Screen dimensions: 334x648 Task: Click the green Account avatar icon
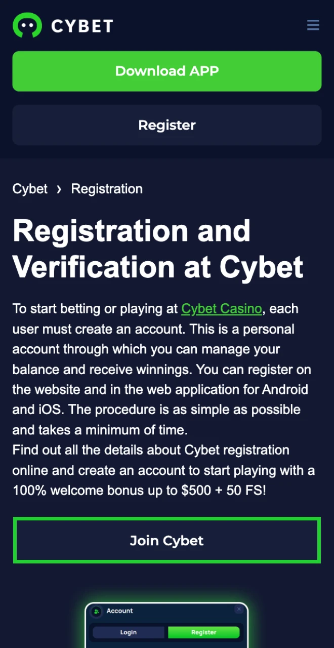96,612
